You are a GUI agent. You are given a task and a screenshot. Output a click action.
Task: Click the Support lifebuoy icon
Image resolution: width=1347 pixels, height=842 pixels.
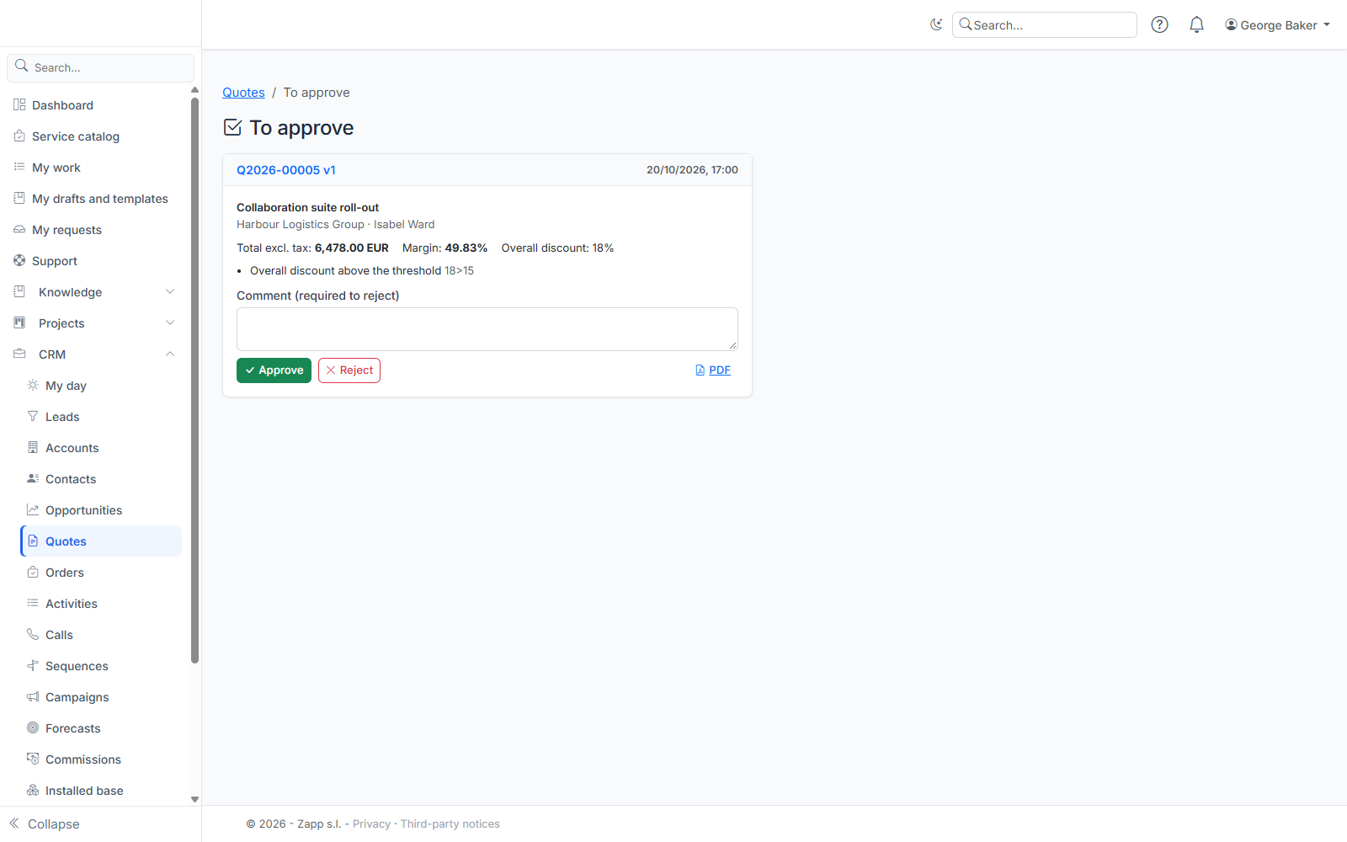(x=19, y=261)
